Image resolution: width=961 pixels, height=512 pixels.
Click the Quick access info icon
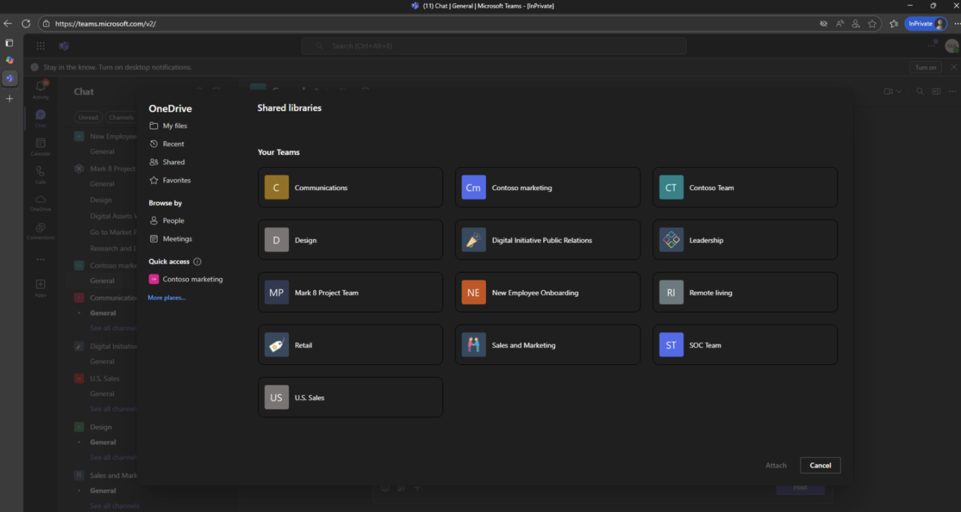click(197, 262)
